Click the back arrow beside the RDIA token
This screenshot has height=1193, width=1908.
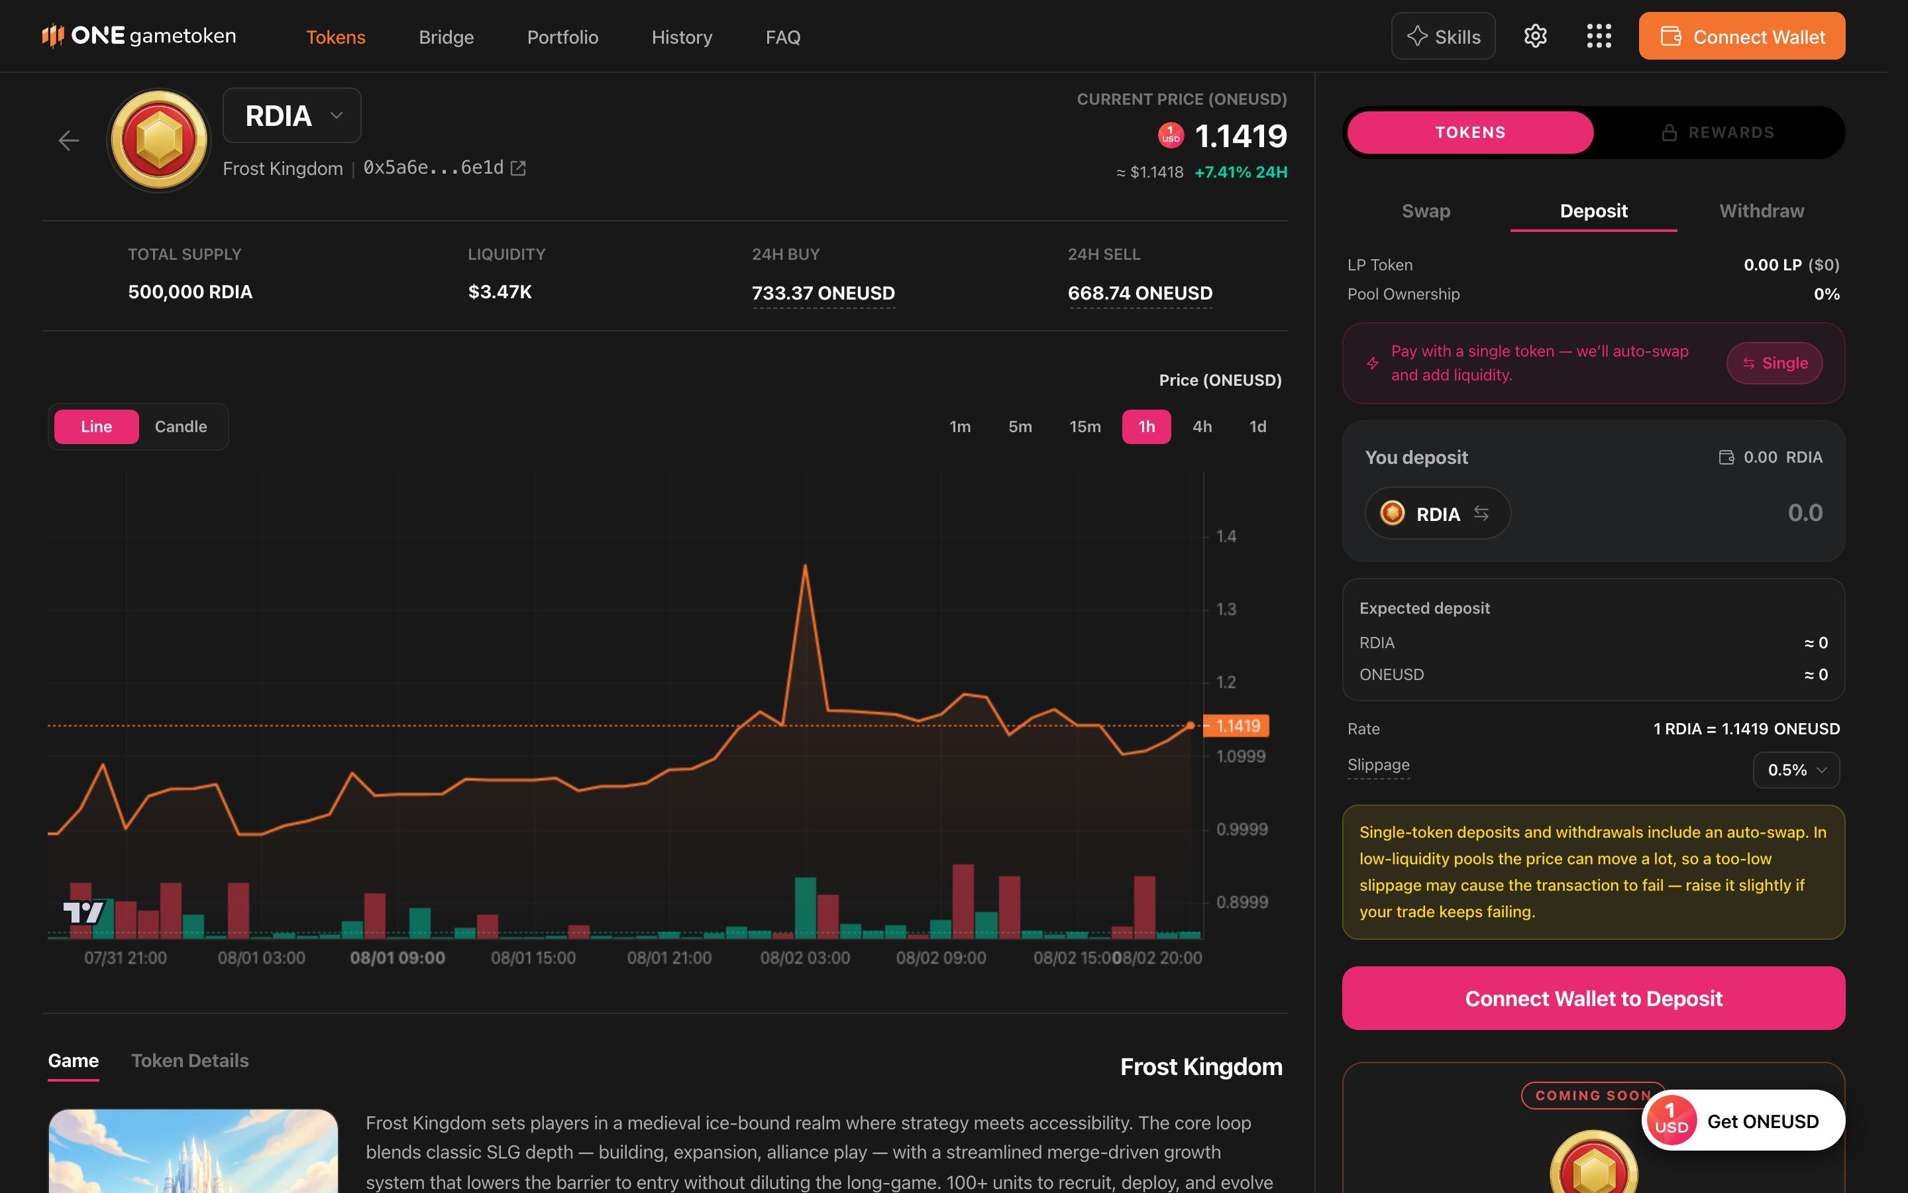click(69, 141)
